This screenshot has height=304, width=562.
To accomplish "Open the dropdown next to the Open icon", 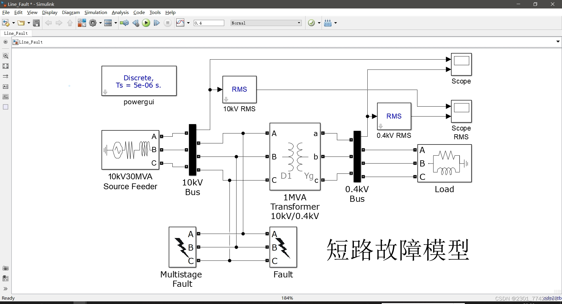I will pos(29,23).
